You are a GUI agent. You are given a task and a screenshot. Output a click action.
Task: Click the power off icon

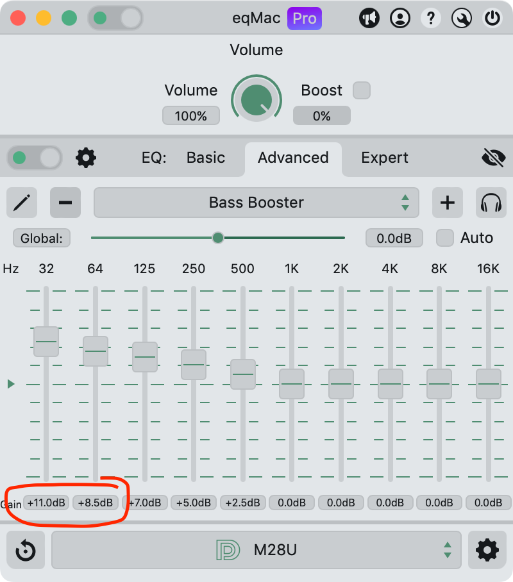pyautogui.click(x=492, y=19)
